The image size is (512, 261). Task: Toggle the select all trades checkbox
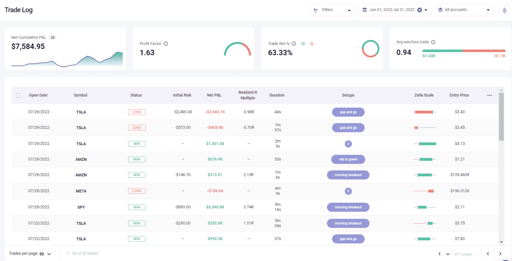tap(18, 95)
